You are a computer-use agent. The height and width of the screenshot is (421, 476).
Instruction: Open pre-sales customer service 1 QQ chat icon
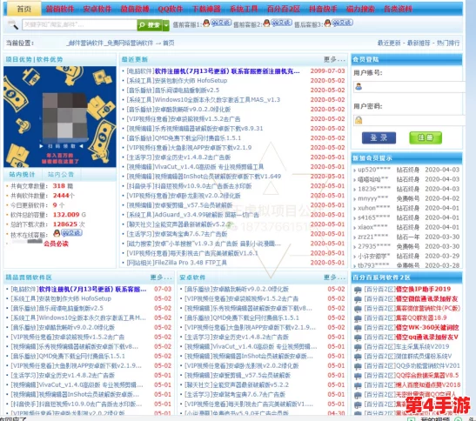tap(217, 23)
